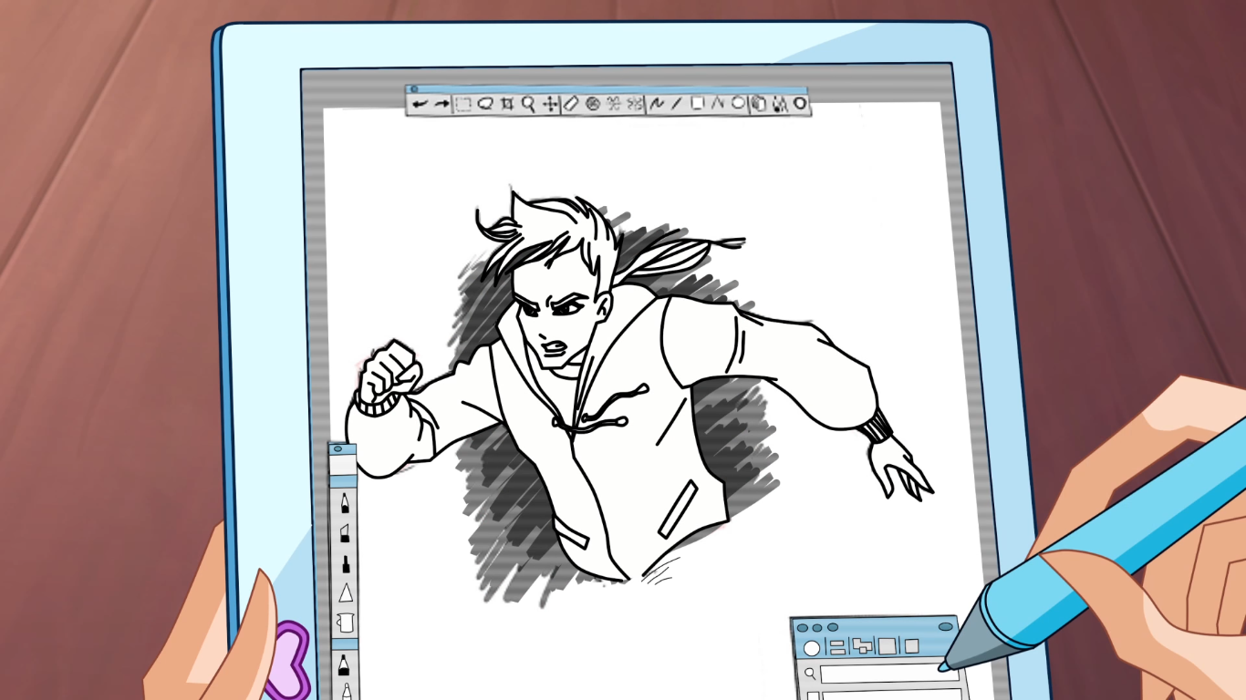Viewport: 1246px width, 700px height.
Task: Activate the straight line tool
Action: click(x=676, y=105)
